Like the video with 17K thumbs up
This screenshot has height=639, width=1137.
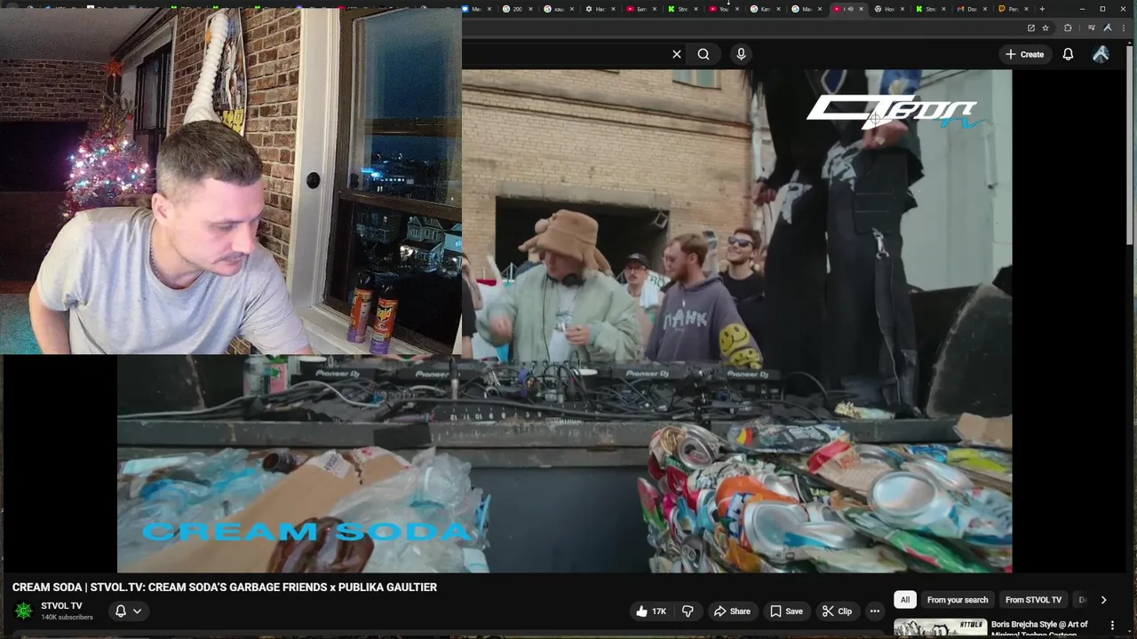tap(650, 611)
